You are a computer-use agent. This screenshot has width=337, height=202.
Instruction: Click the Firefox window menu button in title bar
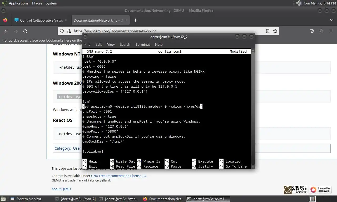pos(3,11)
